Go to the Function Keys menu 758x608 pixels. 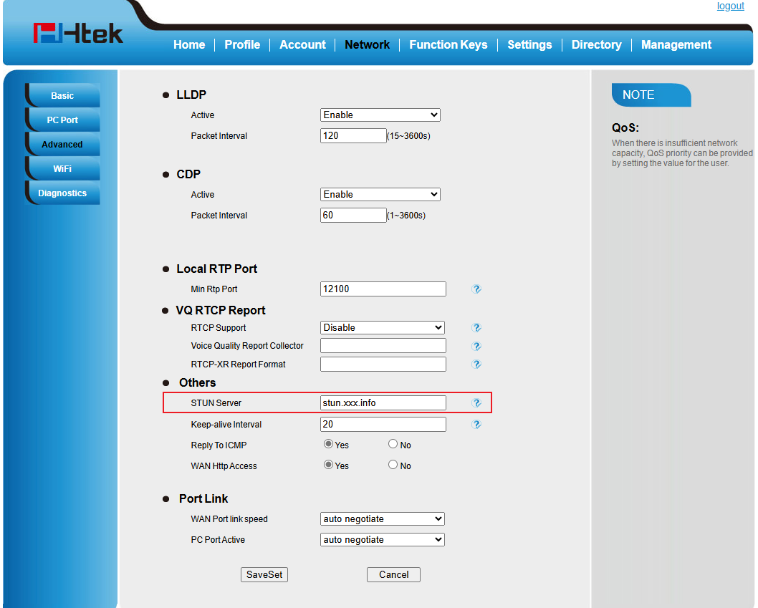(x=448, y=44)
